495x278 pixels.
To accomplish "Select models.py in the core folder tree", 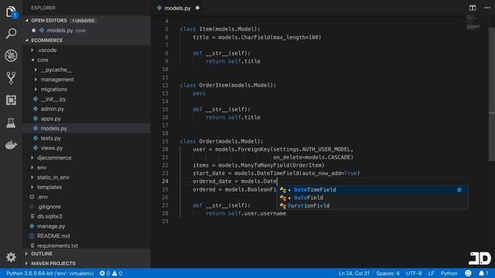I will coord(86,128).
